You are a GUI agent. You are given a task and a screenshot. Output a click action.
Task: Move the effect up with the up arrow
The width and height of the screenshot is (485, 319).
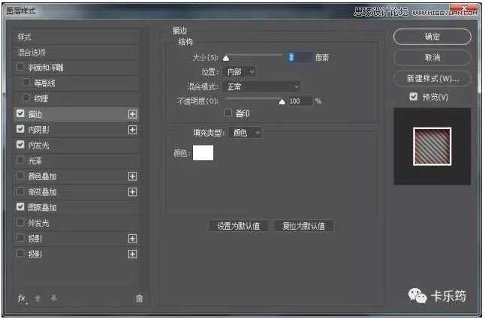coord(38,298)
